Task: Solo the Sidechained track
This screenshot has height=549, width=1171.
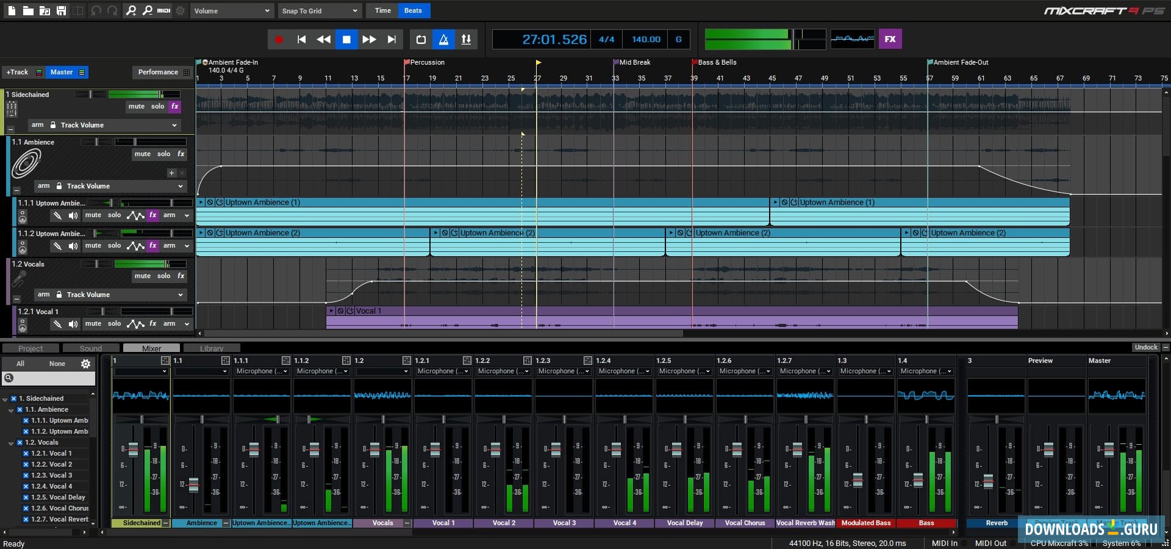Action: (x=157, y=106)
